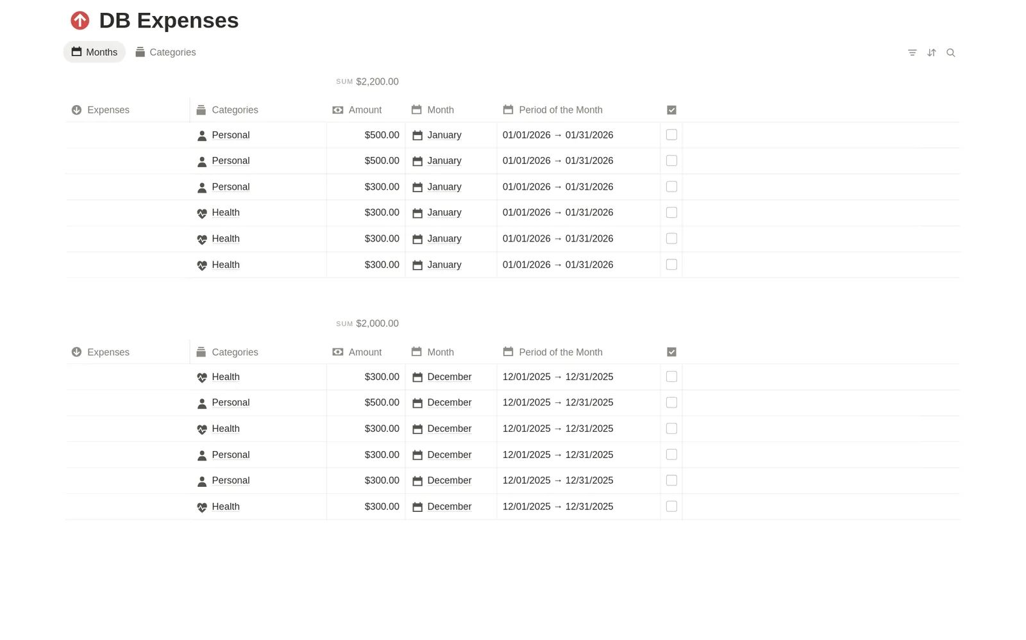Switch to the Categories view tab

[x=165, y=53]
